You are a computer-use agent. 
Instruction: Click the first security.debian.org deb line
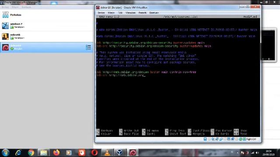coord(150,43)
